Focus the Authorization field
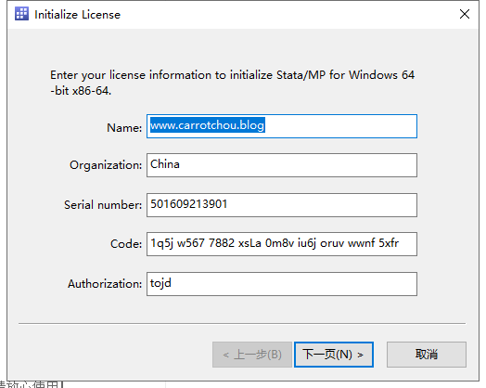486x388 pixels. coord(282,284)
